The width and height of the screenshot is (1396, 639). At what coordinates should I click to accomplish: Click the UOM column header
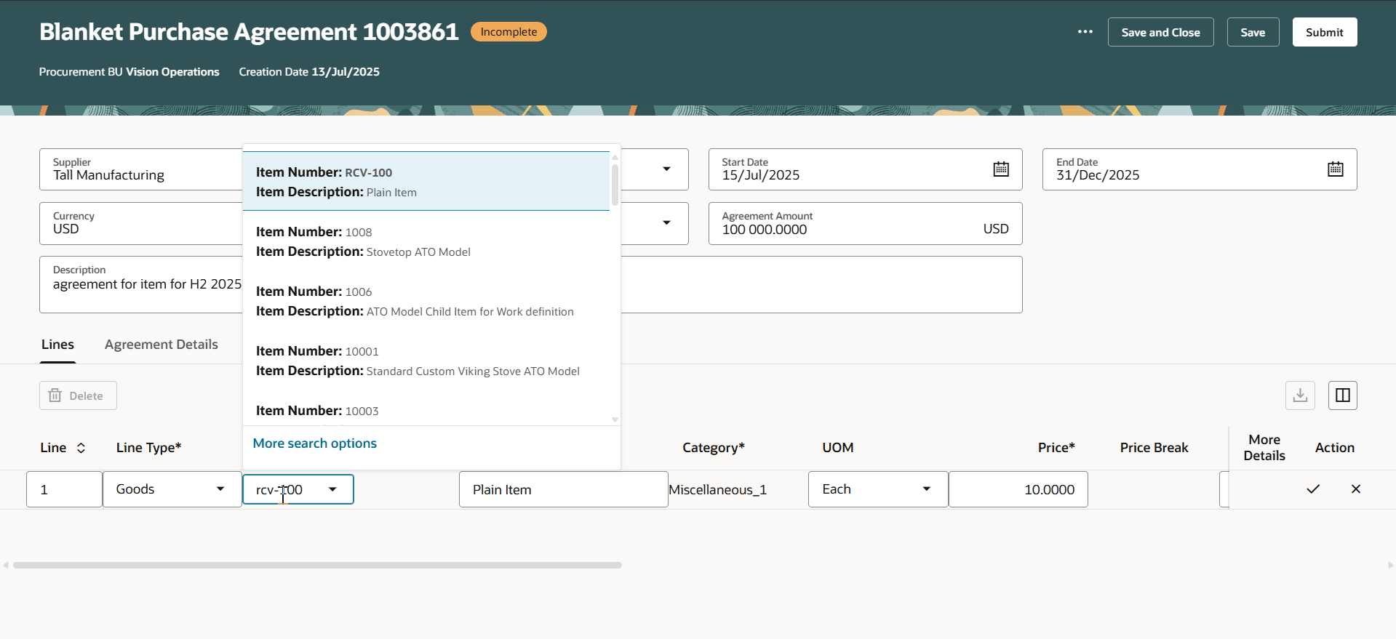(837, 448)
